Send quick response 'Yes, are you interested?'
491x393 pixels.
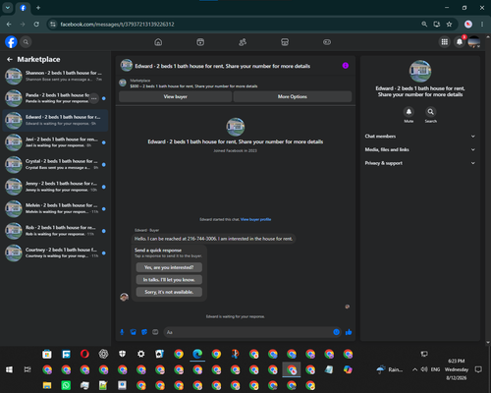tap(169, 267)
